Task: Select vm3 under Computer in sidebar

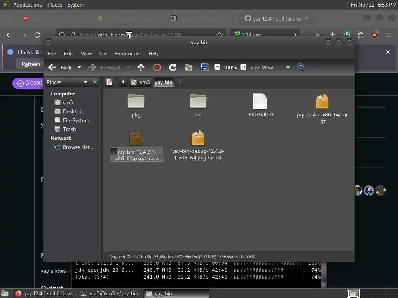Action: 64,102
